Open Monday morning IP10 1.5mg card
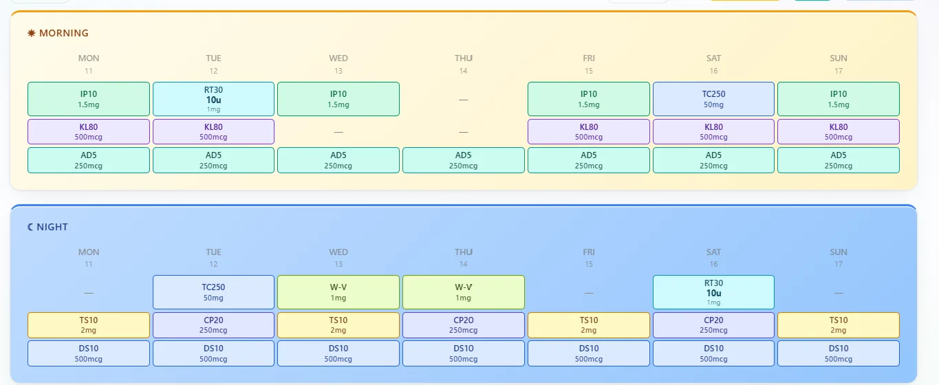939x385 pixels. [89, 99]
